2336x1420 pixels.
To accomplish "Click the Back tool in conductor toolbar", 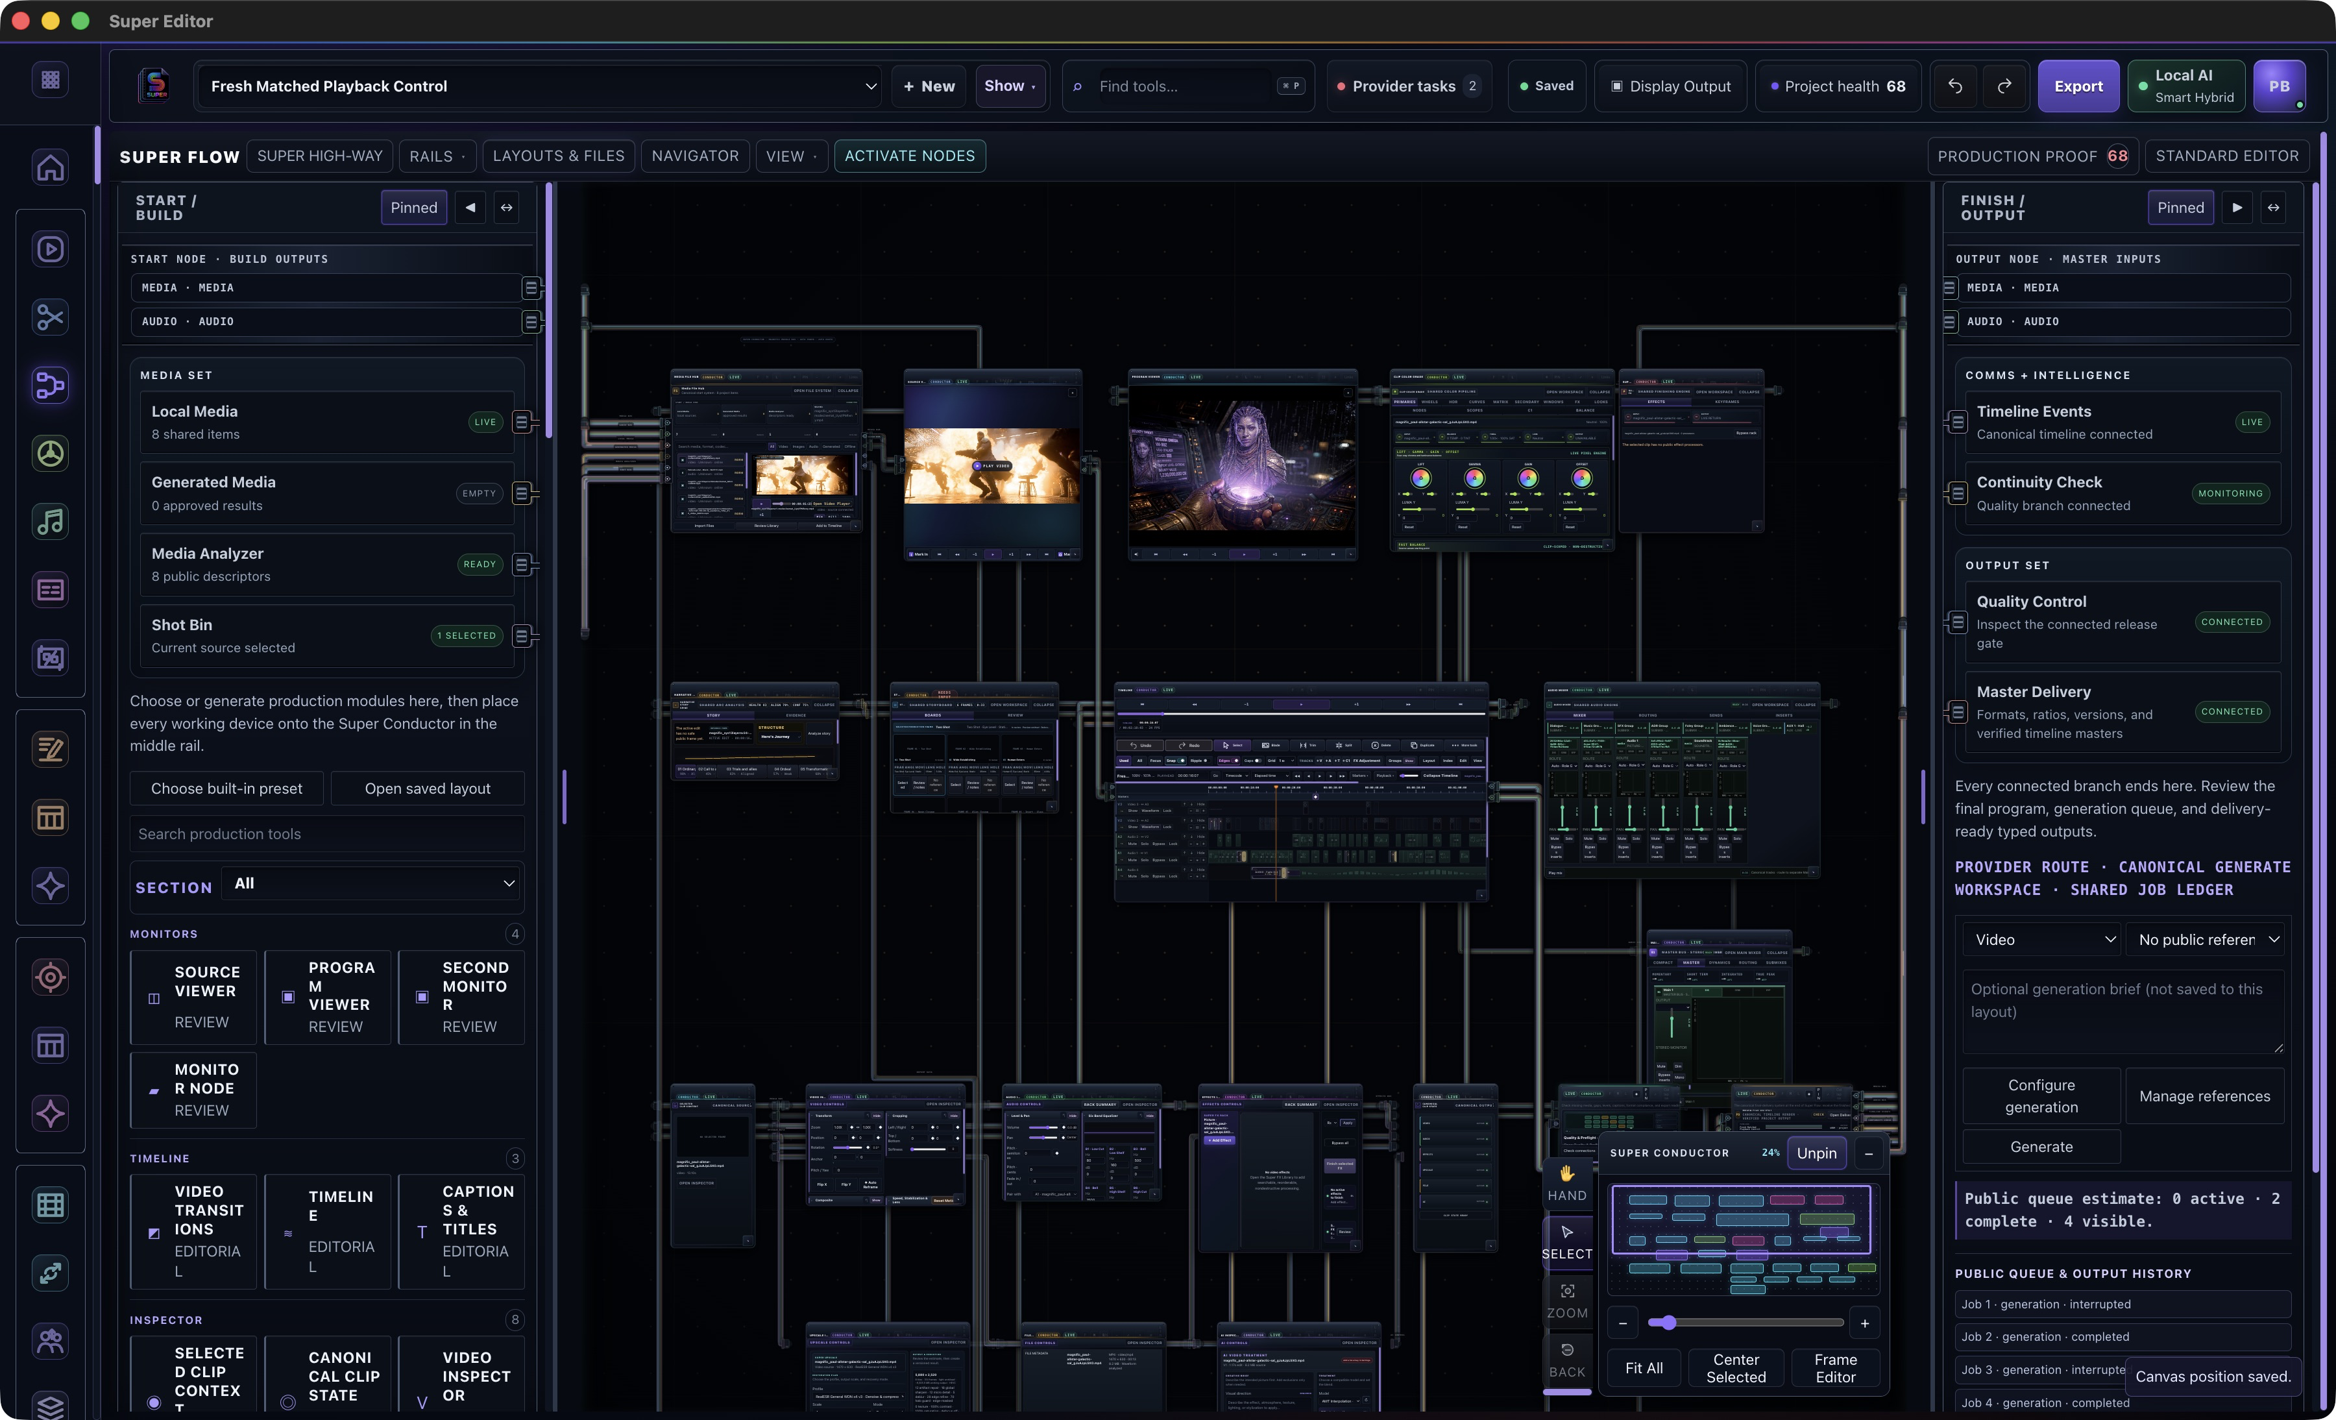I will coord(1567,1360).
